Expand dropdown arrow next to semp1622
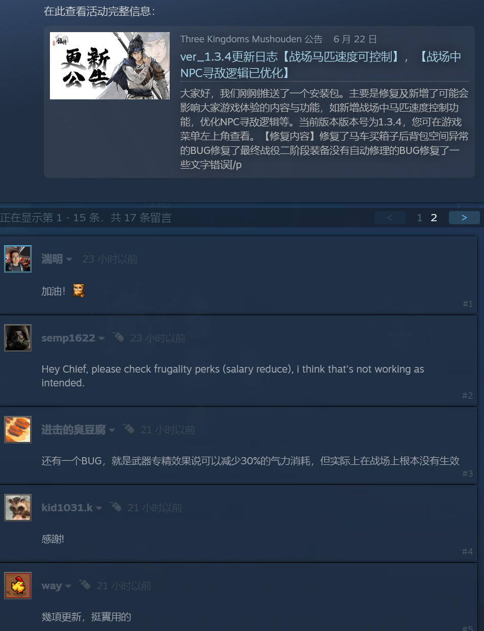Screen dimensions: 484x631 tap(101, 339)
